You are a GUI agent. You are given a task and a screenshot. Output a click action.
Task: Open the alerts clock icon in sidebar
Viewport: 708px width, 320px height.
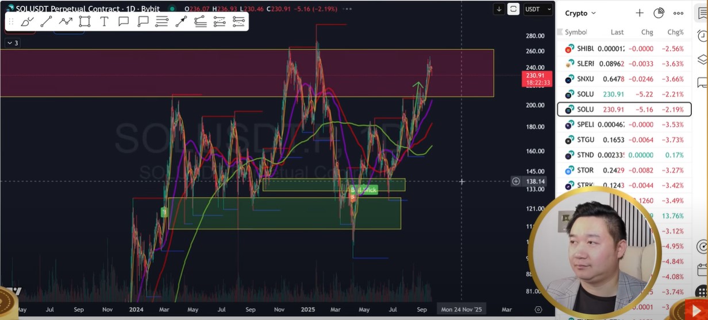point(702,36)
